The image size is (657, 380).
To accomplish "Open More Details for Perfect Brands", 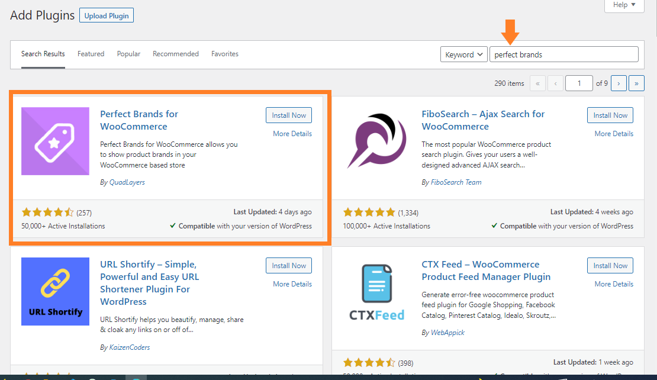I will pos(292,134).
